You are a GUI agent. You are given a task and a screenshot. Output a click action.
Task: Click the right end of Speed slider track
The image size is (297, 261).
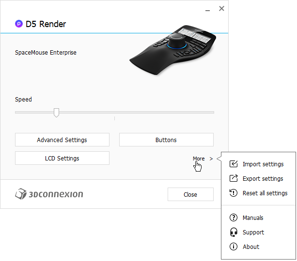212,112
